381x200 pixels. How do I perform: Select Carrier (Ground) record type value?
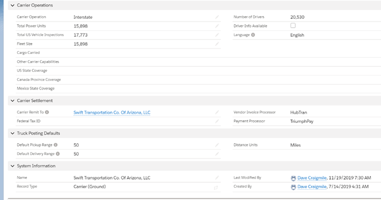pyautogui.click(x=89, y=187)
